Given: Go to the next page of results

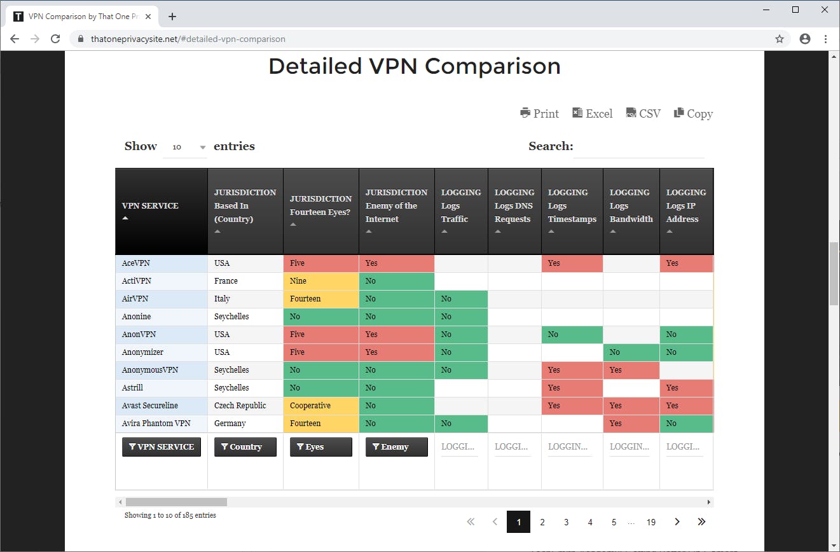Looking at the screenshot, I should click(x=677, y=522).
